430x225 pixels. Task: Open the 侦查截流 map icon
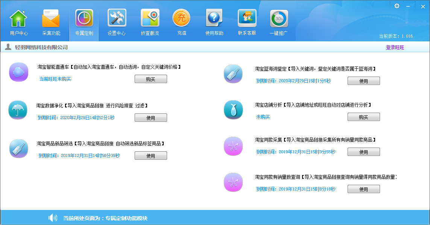click(150, 18)
